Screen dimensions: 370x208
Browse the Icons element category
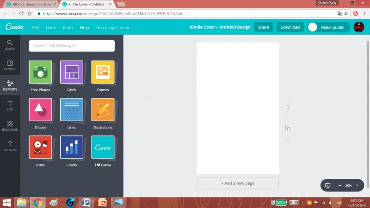pos(40,147)
